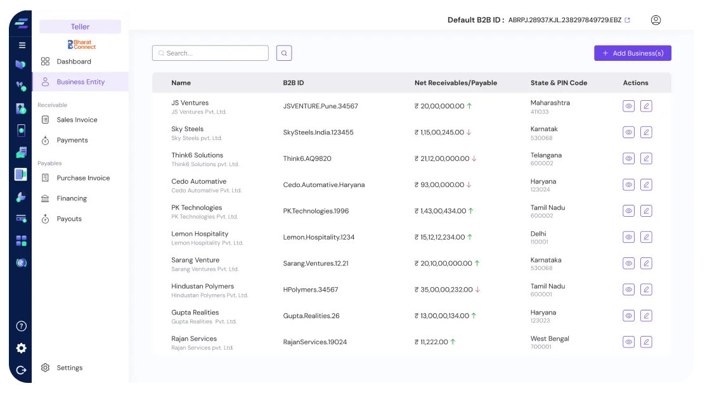
Task: Click the Add Business(s) button
Action: click(x=633, y=53)
